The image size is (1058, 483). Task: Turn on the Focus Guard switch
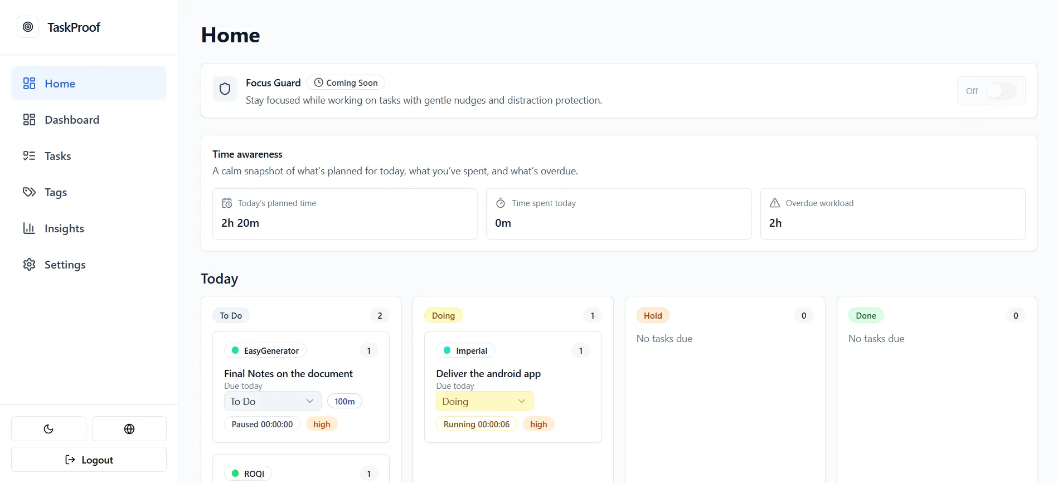click(x=1001, y=91)
